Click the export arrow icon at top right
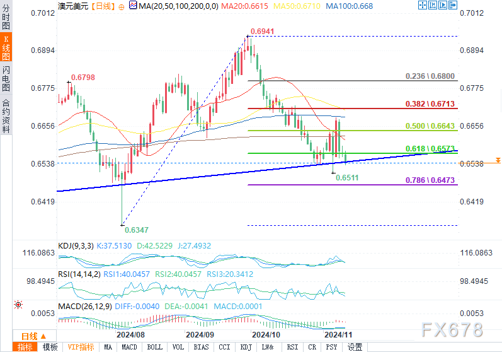Screen dimensions: 502x352 point(453,5)
